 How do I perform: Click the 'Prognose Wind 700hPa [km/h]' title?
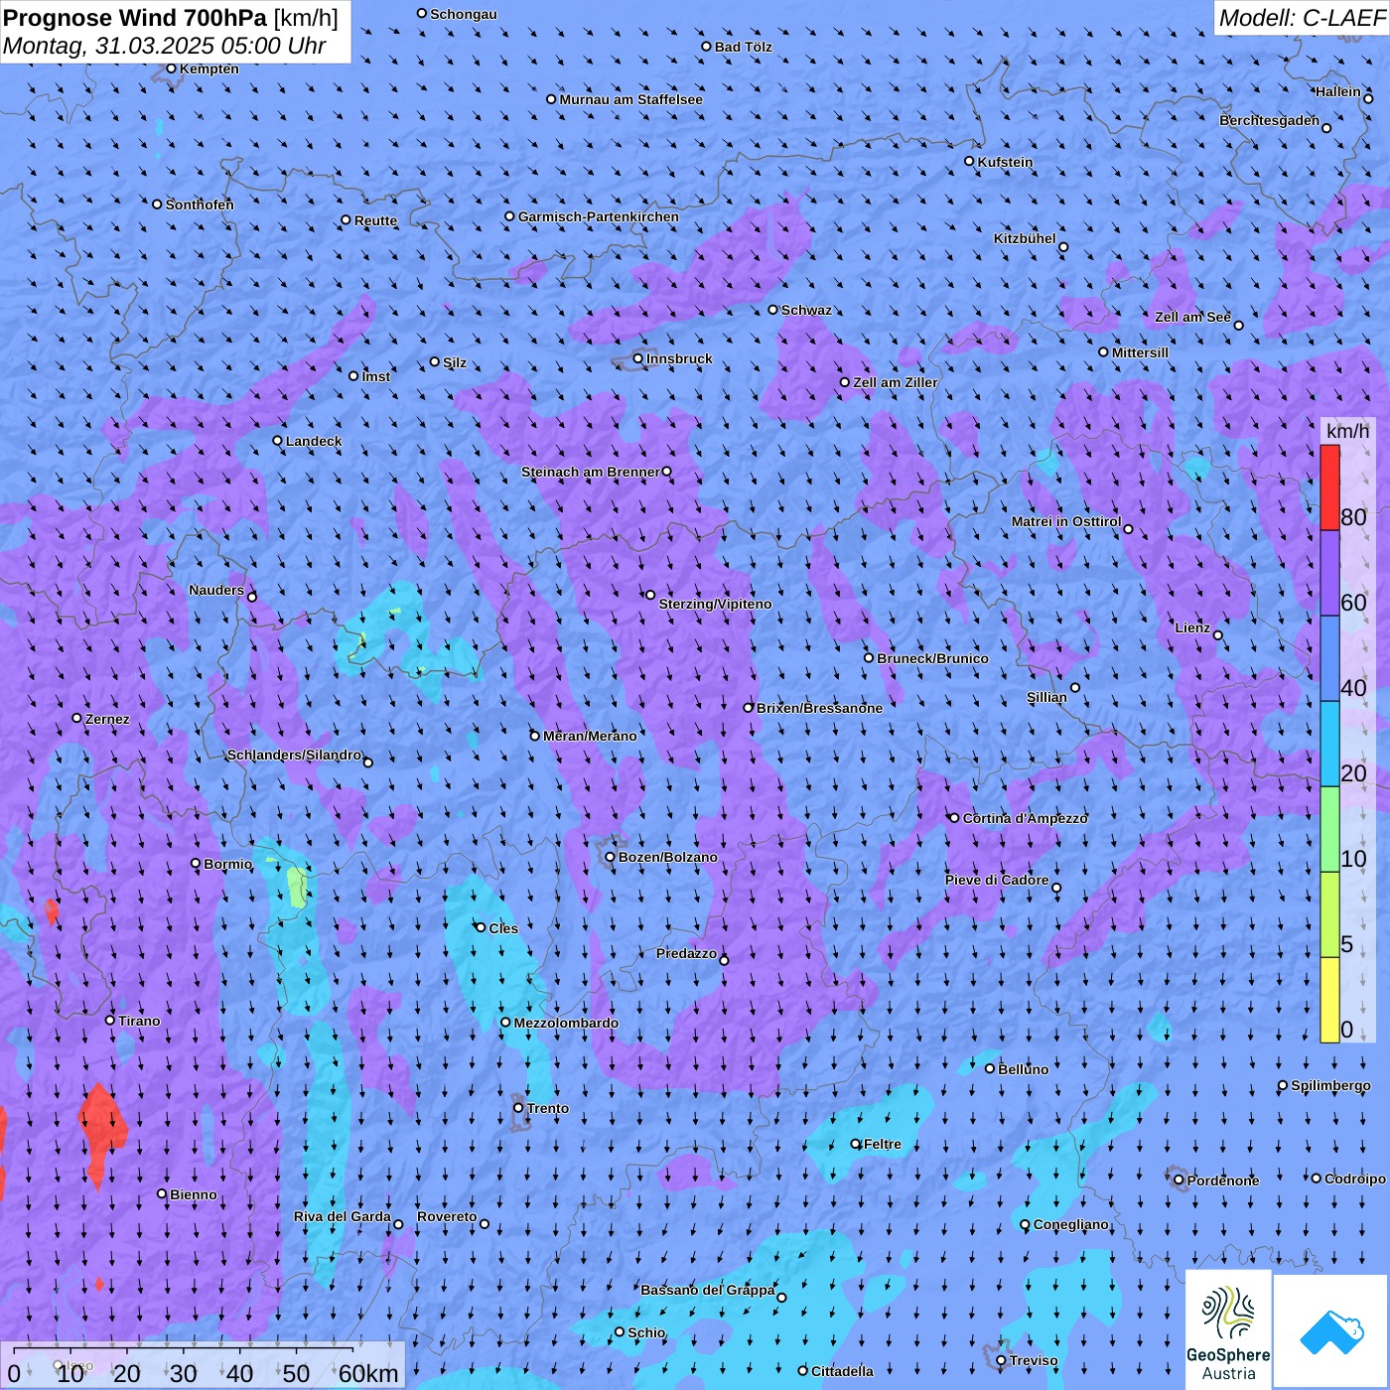click(171, 17)
